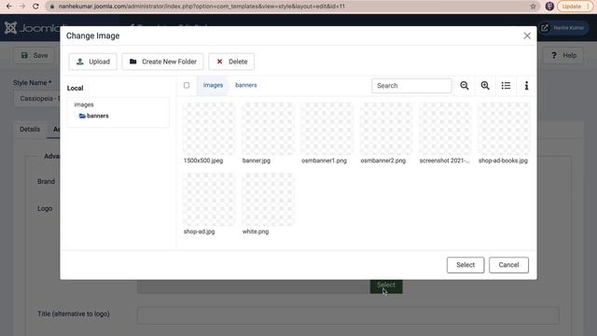Select the shop-ad.jpg thumbnail
This screenshot has height=336, width=597.
coord(209,199)
